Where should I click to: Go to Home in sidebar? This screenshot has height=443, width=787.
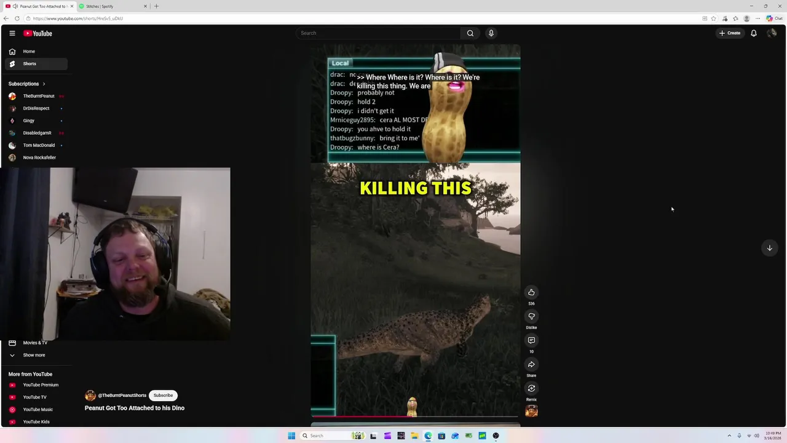click(x=36, y=52)
